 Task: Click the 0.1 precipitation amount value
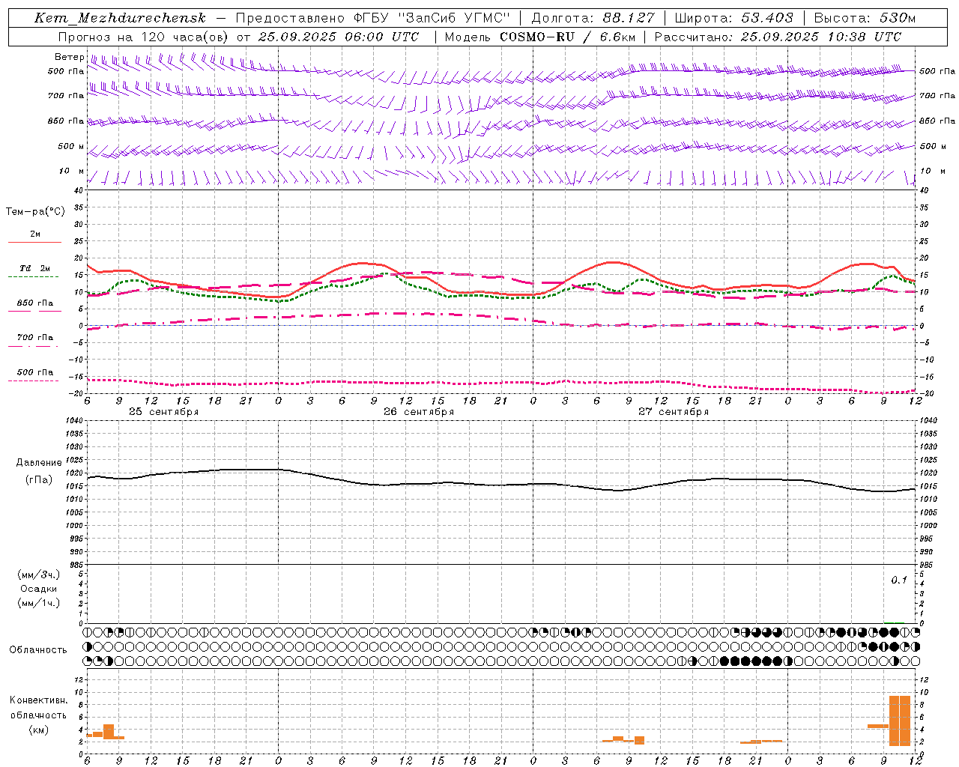coord(899,580)
